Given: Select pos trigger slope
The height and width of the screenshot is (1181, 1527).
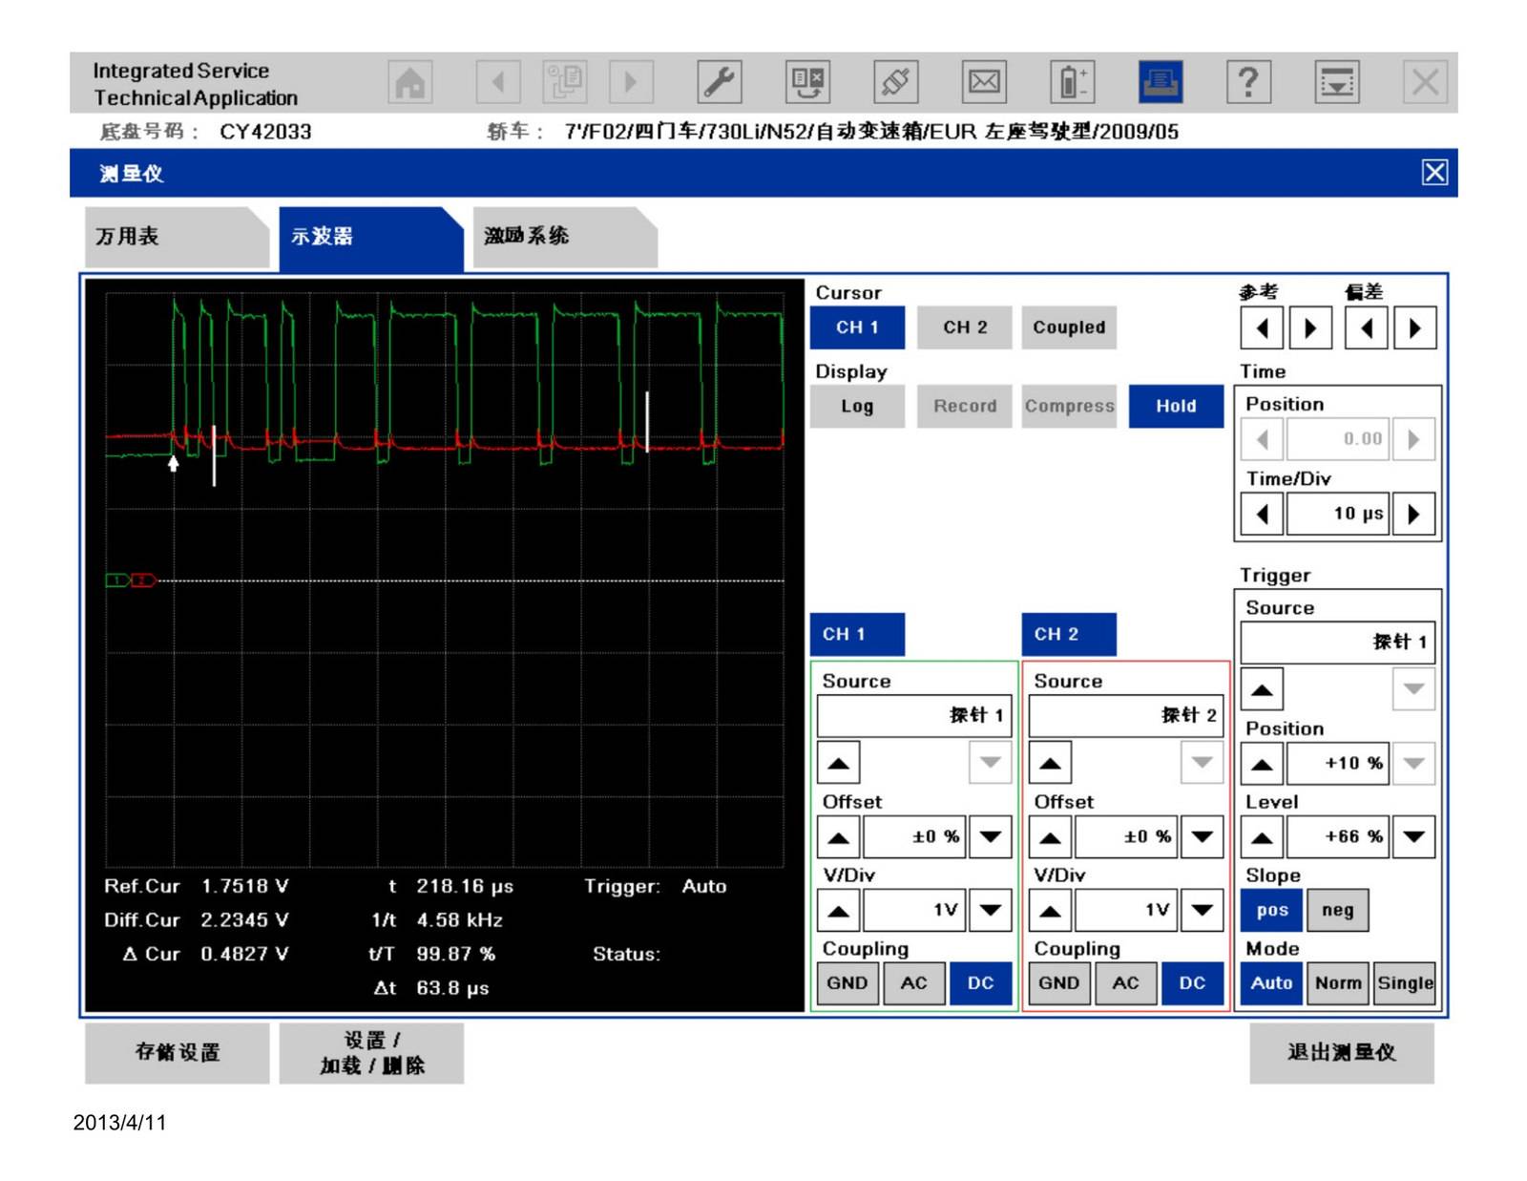Looking at the screenshot, I should (x=1272, y=911).
